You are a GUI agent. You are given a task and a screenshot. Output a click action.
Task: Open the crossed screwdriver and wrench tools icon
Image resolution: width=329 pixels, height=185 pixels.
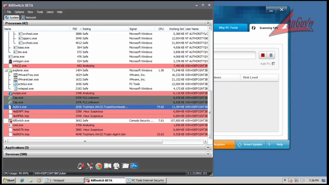(90, 166)
